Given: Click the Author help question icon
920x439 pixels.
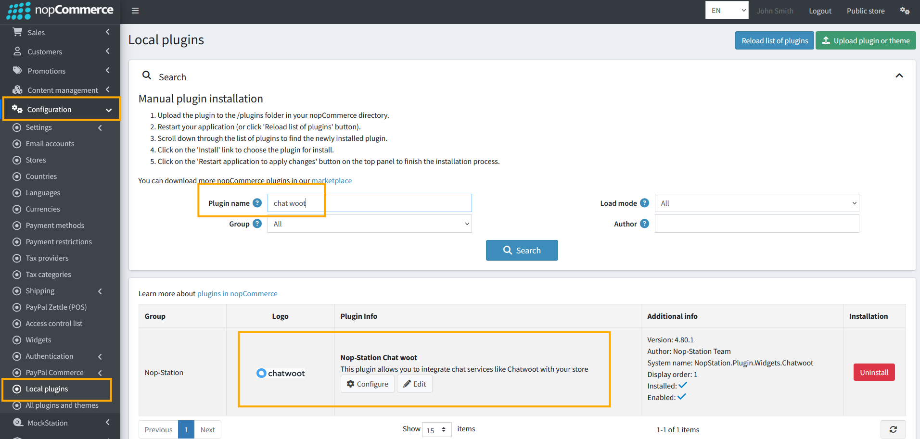Looking at the screenshot, I should point(645,224).
